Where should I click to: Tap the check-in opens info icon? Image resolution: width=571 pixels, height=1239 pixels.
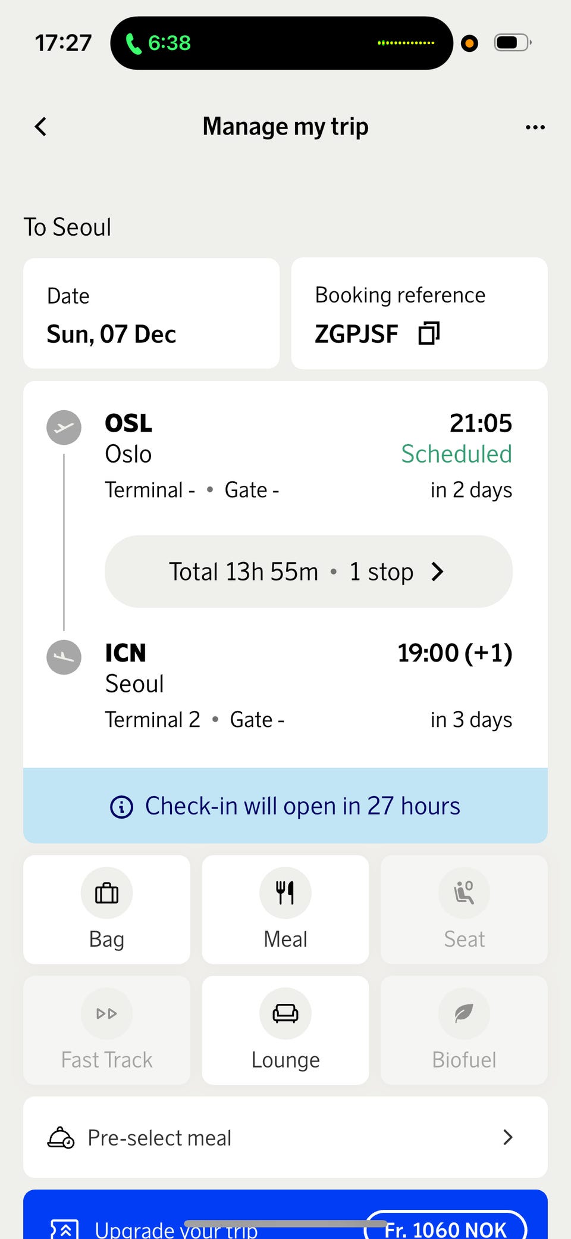tap(122, 806)
